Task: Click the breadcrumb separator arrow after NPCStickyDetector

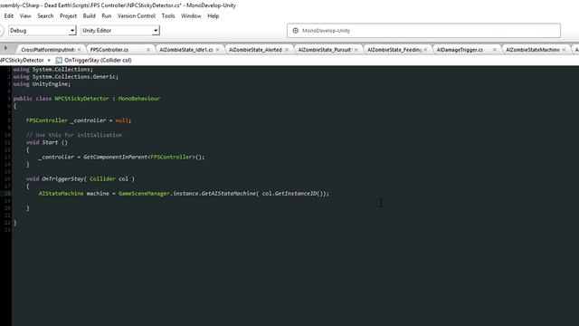Action: point(49,60)
